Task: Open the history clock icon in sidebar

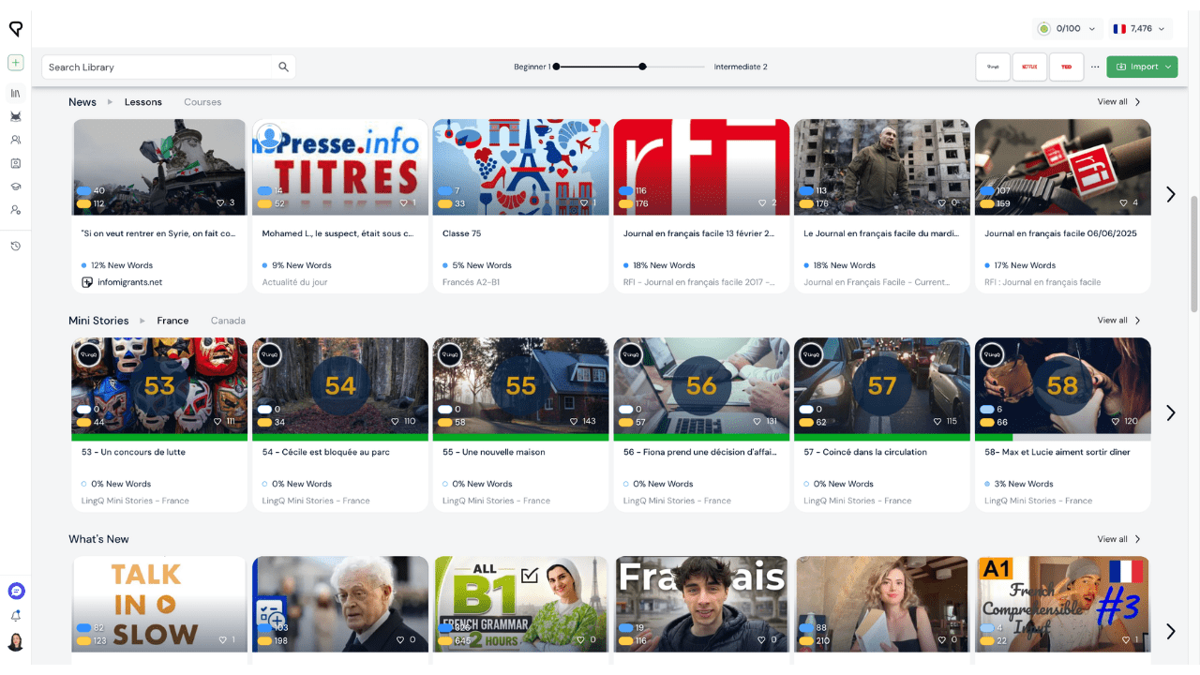Action: (16, 246)
